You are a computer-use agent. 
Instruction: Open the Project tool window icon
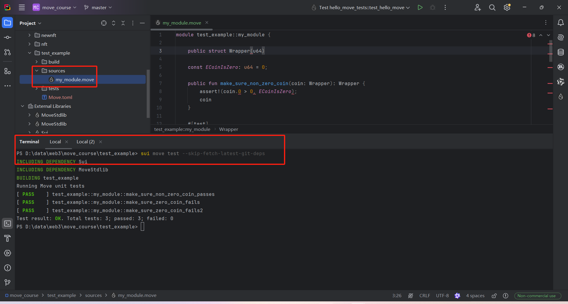point(7,23)
